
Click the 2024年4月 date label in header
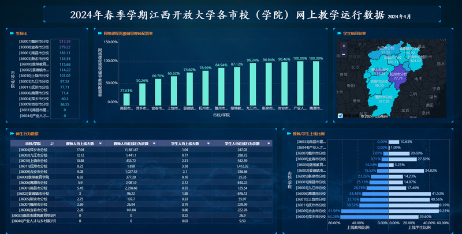(x=399, y=17)
